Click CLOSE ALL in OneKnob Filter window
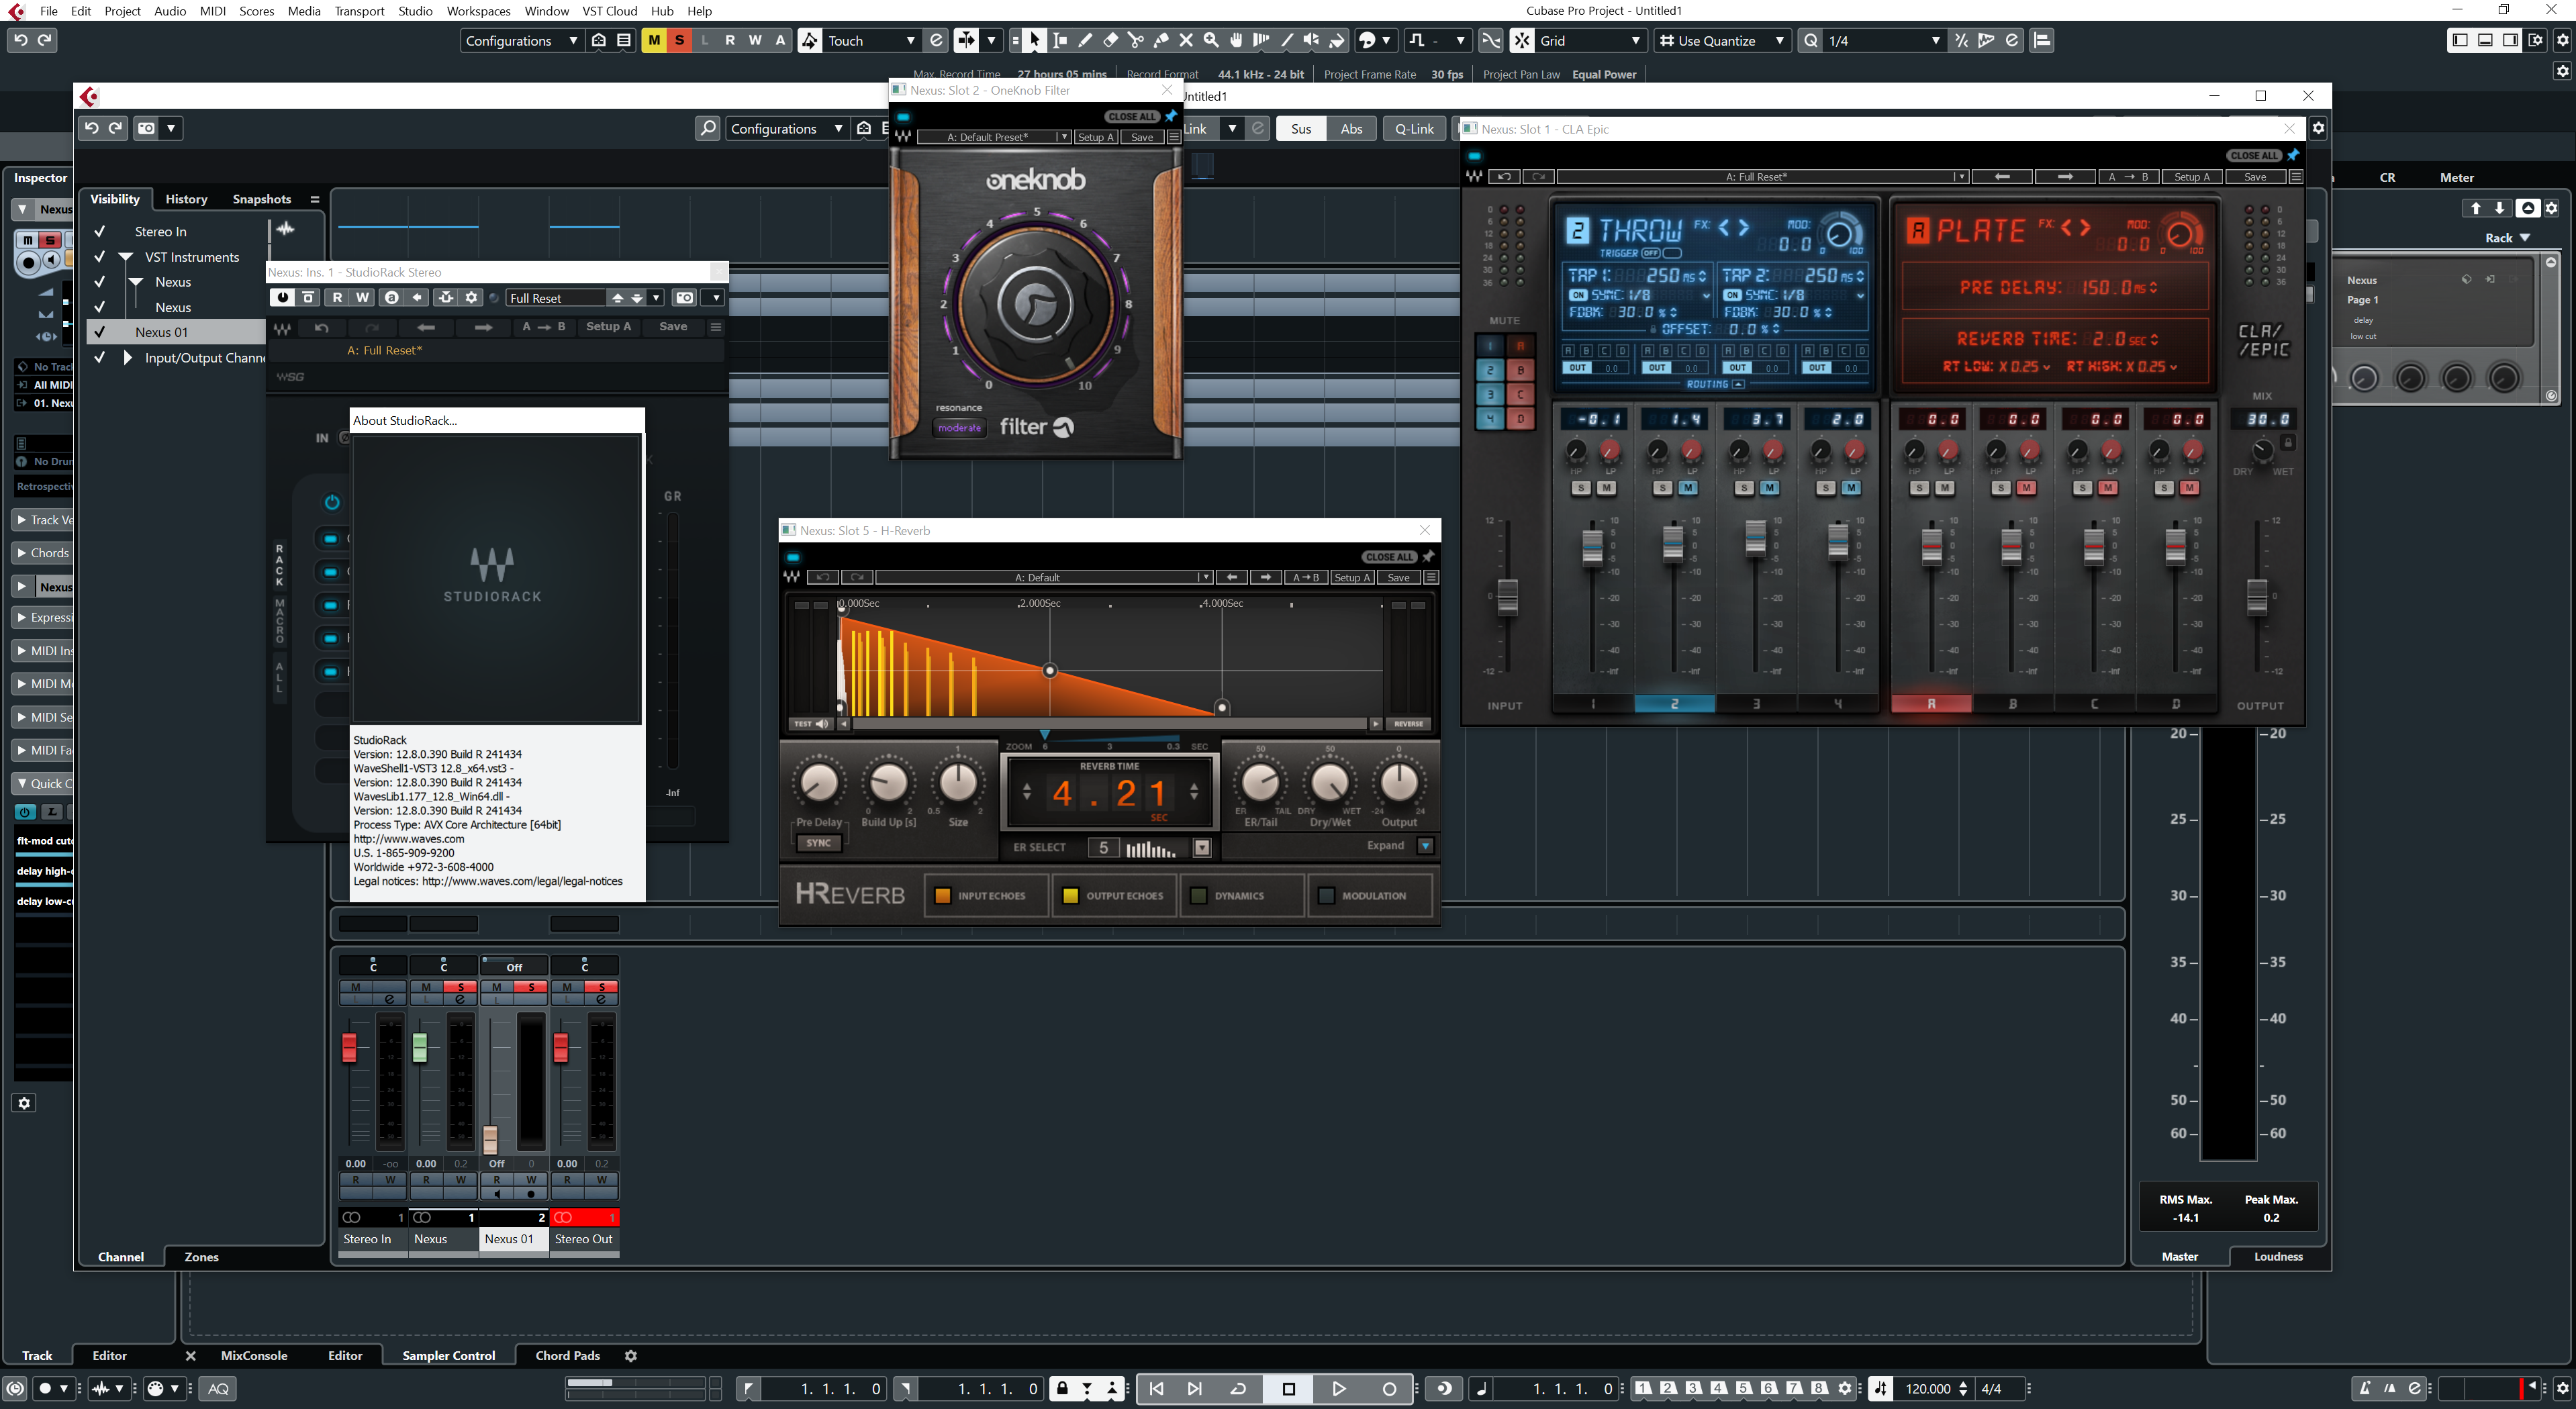Screen dimensions: 2576x1409 pos(1131,116)
